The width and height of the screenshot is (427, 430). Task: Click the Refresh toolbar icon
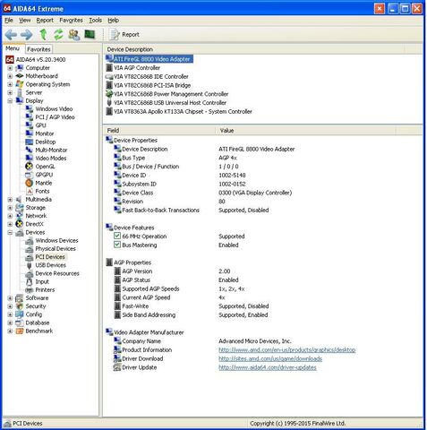point(58,35)
